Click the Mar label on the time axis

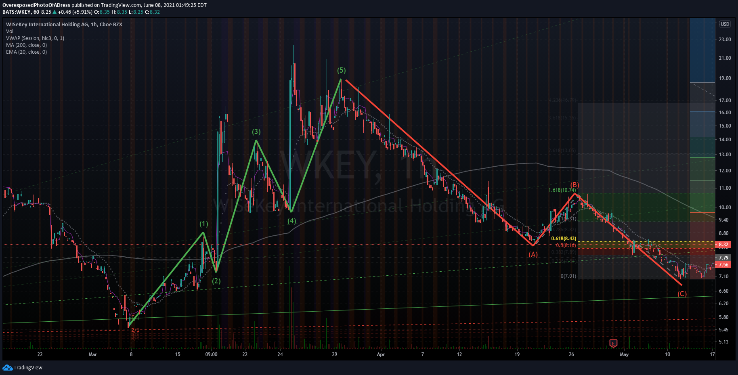tap(93, 354)
